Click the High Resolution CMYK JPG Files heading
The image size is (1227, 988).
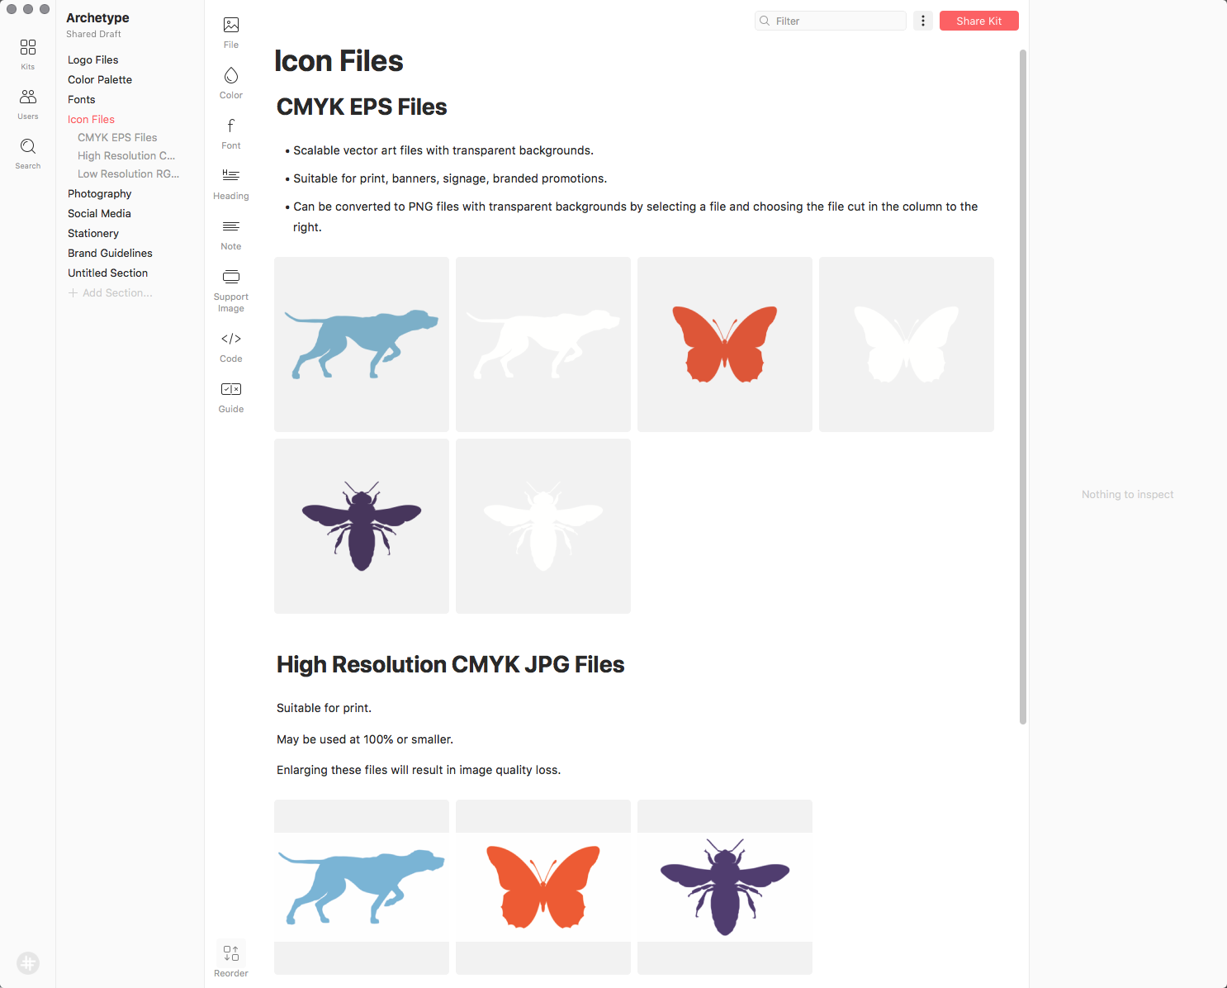[450, 664]
